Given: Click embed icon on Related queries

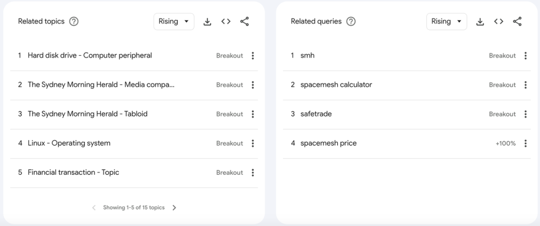Looking at the screenshot, I should (x=498, y=22).
